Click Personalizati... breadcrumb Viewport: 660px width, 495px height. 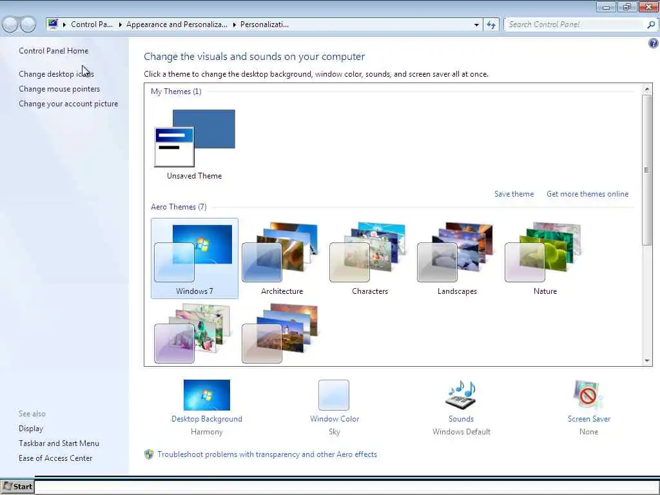[x=264, y=24]
